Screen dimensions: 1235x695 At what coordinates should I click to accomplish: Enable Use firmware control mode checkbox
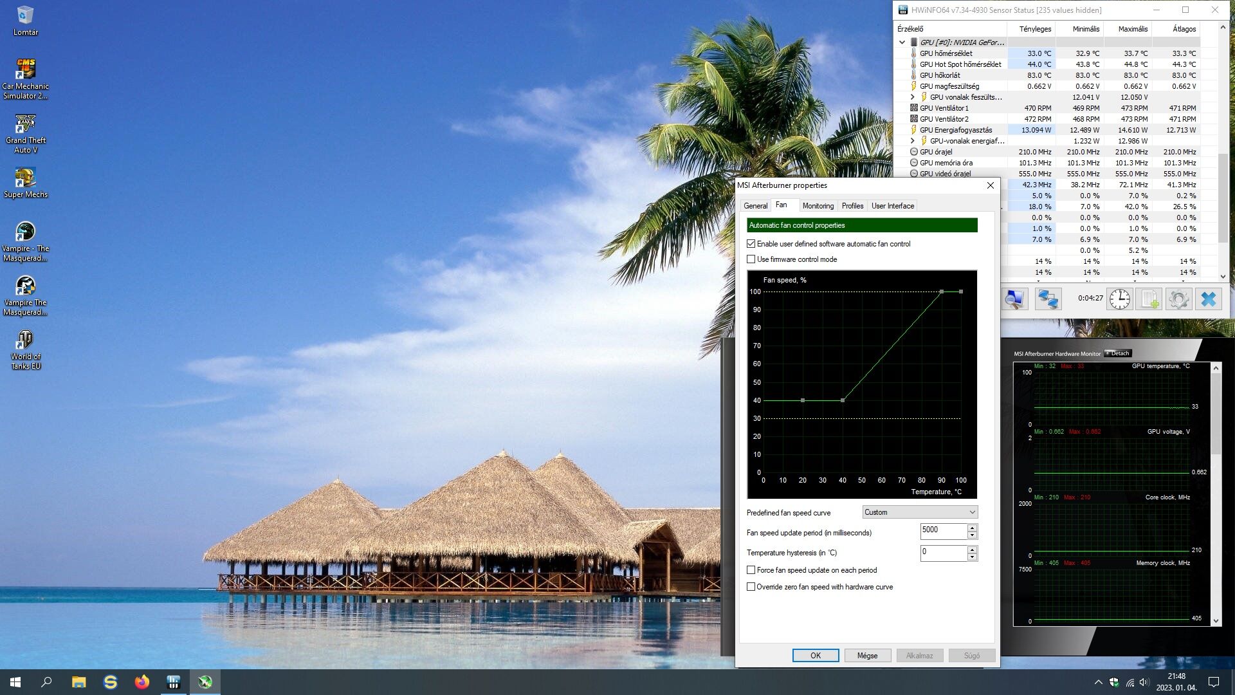751,259
